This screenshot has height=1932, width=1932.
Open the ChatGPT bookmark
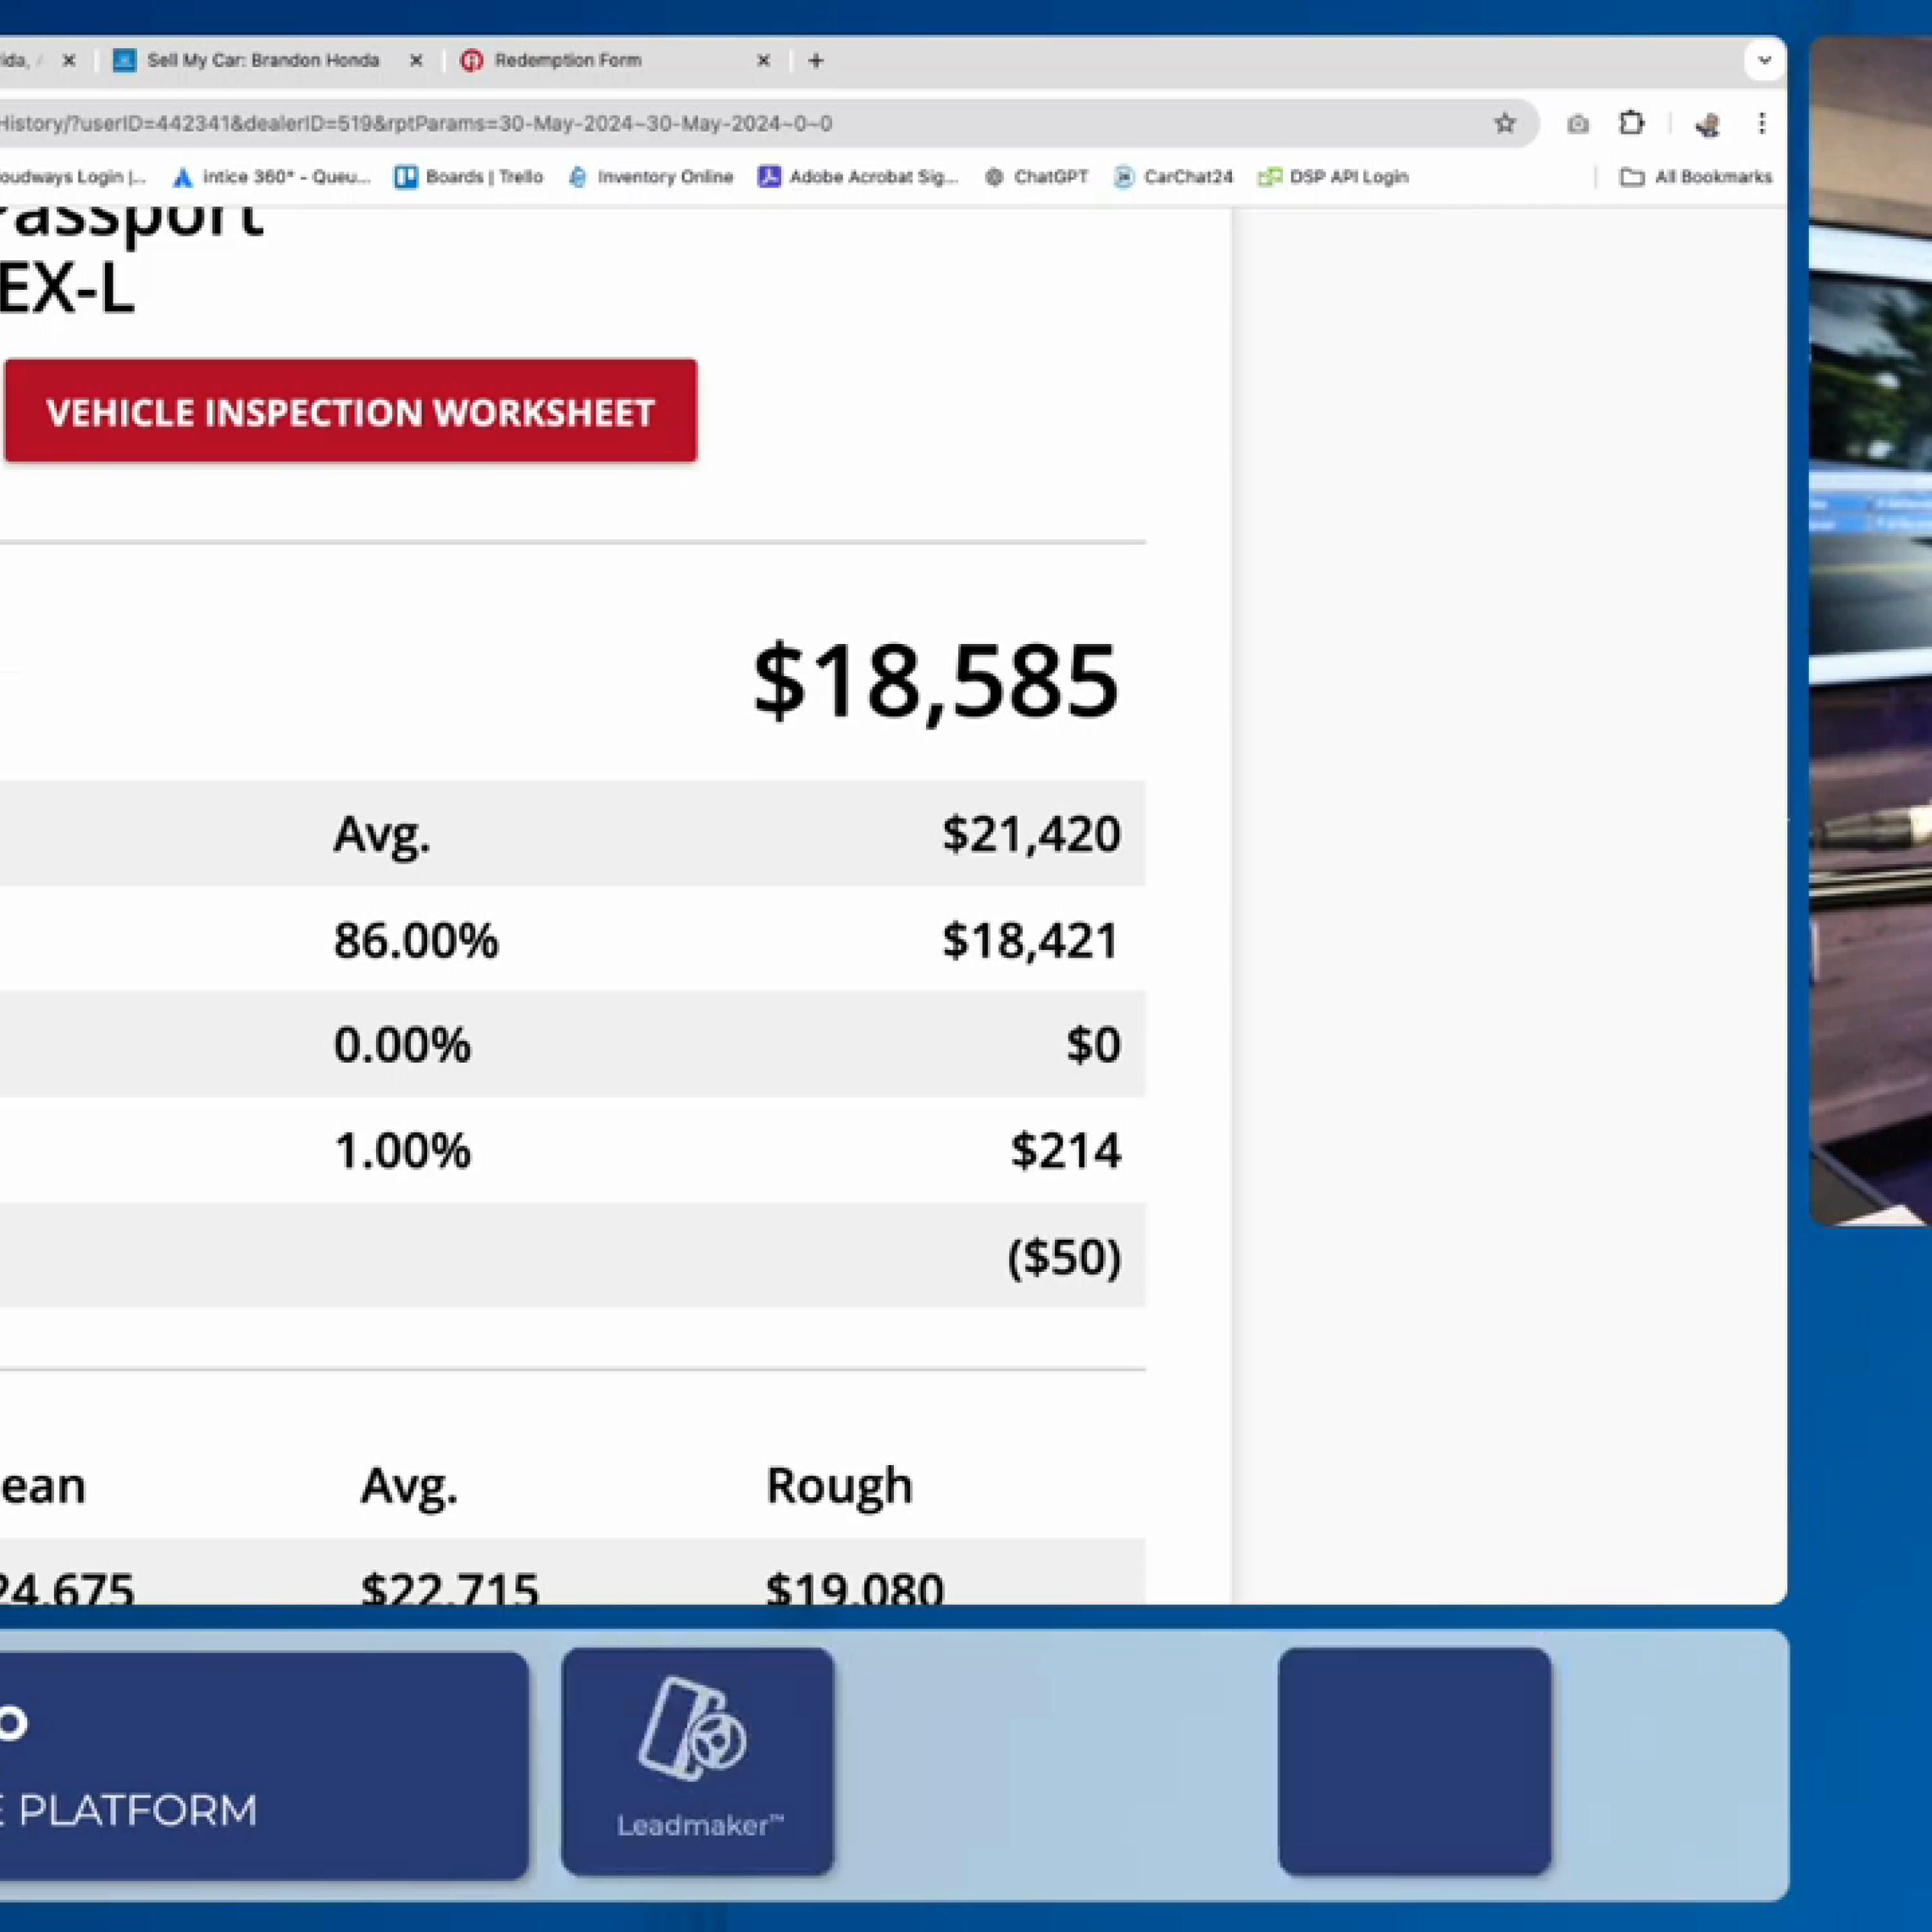point(1037,177)
